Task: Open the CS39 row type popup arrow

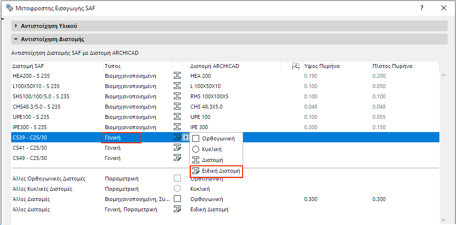Action: coord(186,137)
